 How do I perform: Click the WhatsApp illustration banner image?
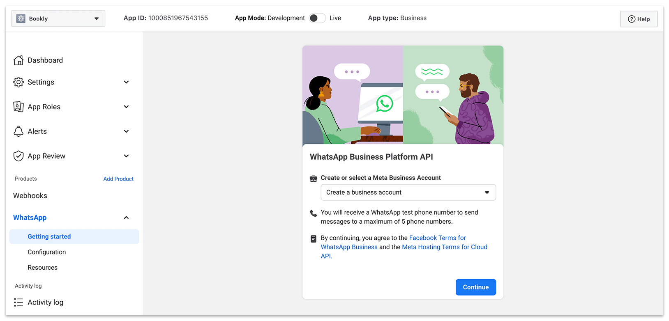coord(403,95)
